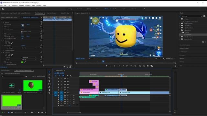The height and width of the screenshot is (116, 207).
Task: Switch to Media Browser tab
Action: (x=5, y=70)
